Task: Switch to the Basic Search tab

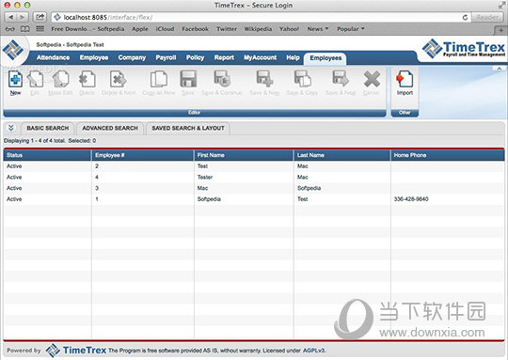Action: [x=48, y=128]
